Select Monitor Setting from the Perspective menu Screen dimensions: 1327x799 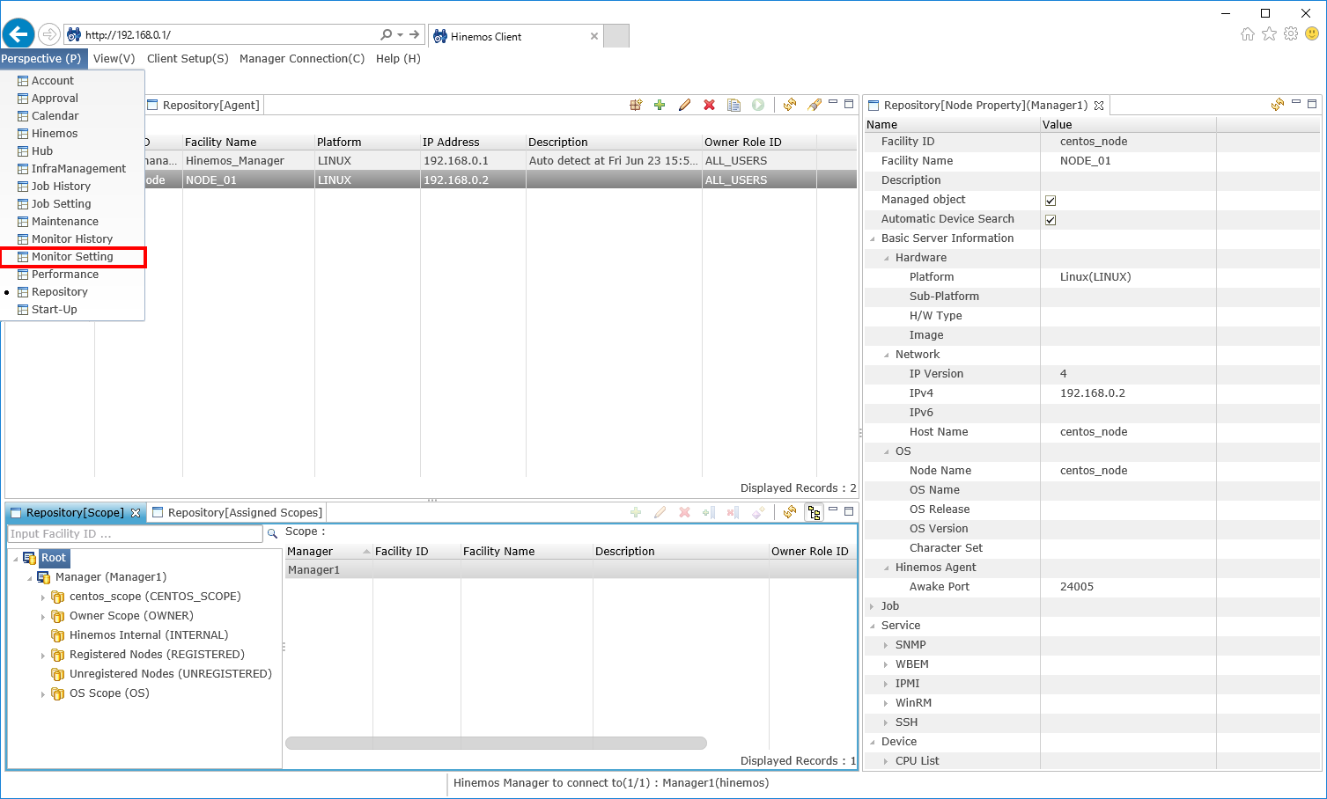tap(72, 257)
